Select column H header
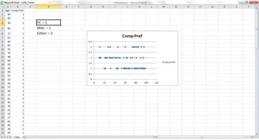Viewport: 259px width, 140px height. pos(103,7)
